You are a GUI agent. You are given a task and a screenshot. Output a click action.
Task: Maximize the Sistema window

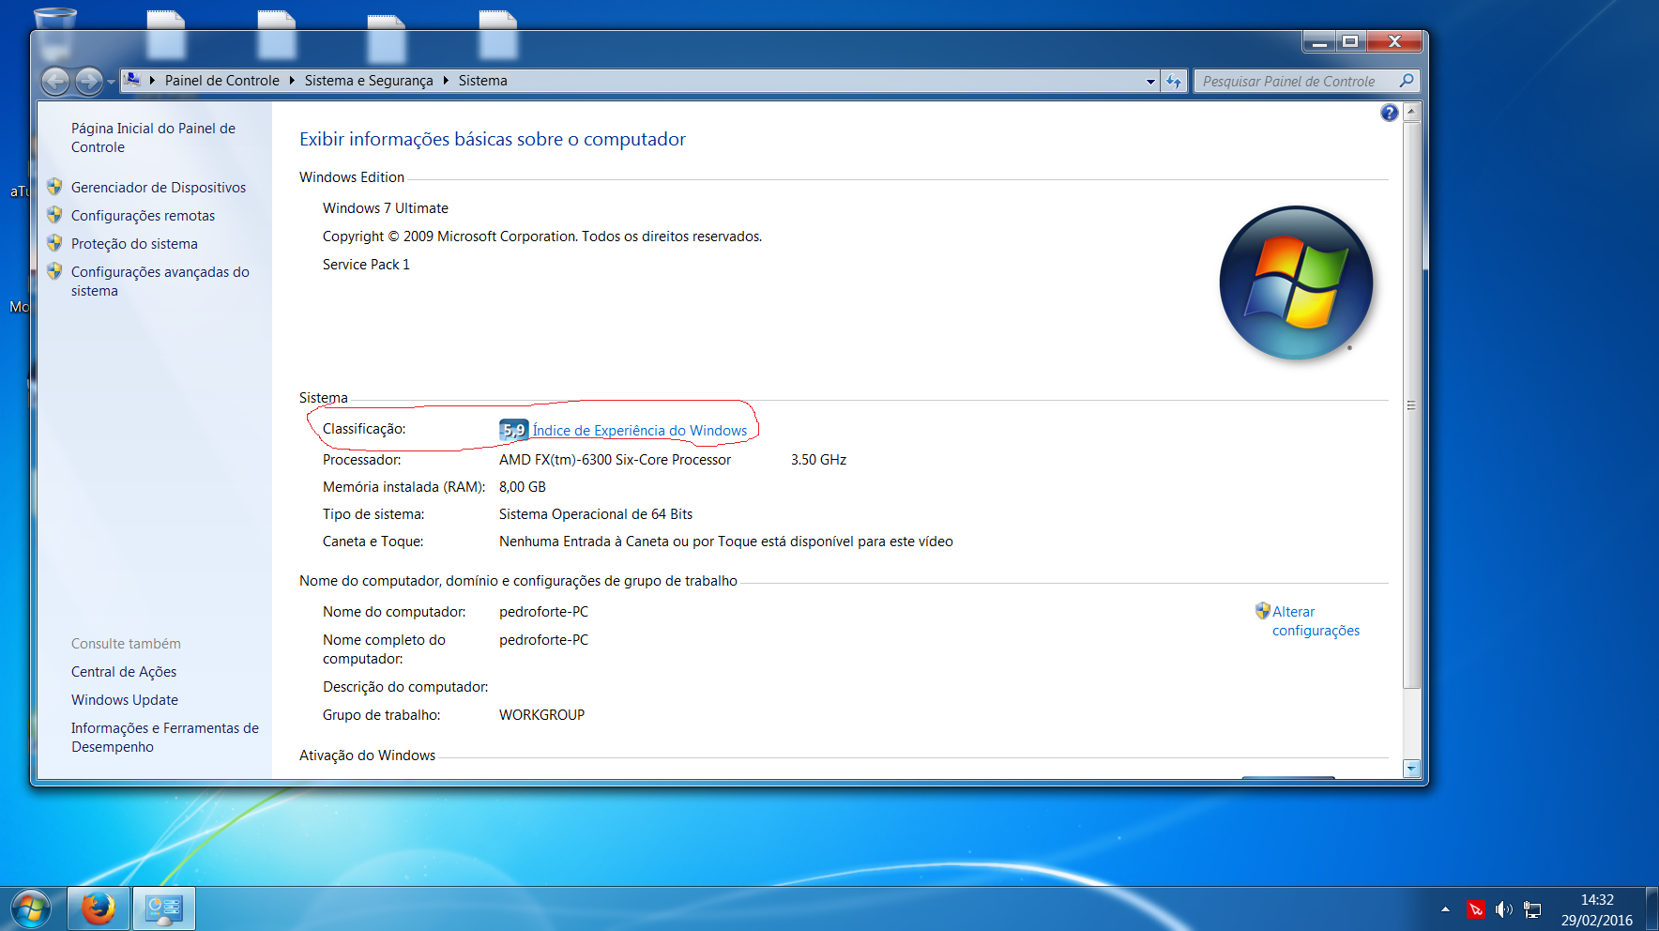pyautogui.click(x=1350, y=41)
